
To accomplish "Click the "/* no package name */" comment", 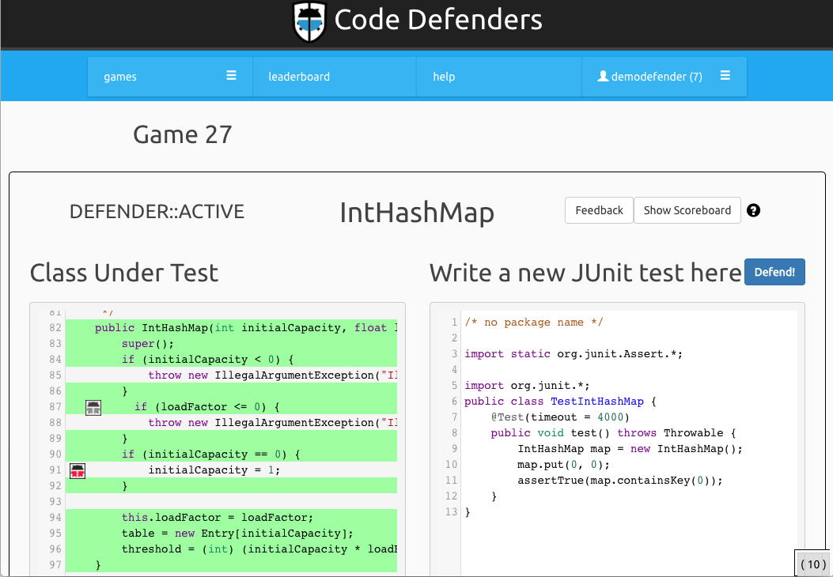I will click(534, 322).
